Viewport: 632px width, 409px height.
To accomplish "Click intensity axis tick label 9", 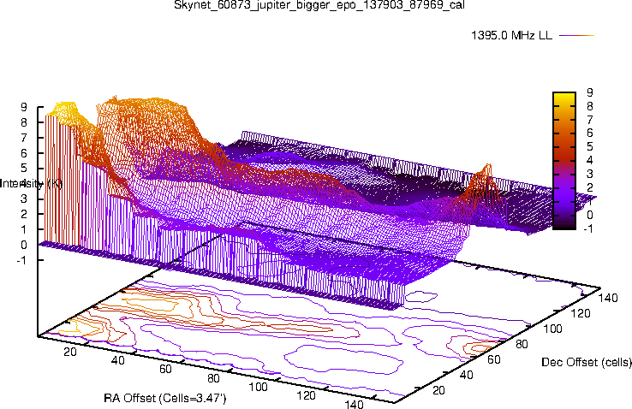I will click(24, 107).
